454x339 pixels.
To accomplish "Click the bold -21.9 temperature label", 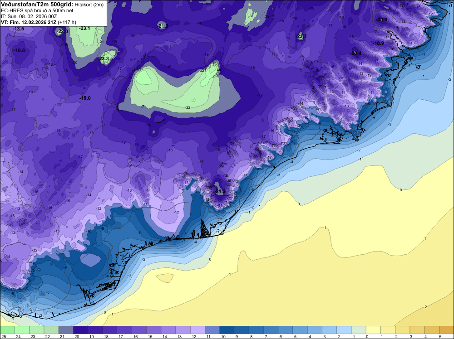I will click(x=163, y=26).
